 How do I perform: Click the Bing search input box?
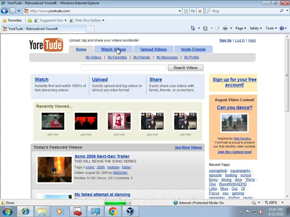click(x=242, y=11)
